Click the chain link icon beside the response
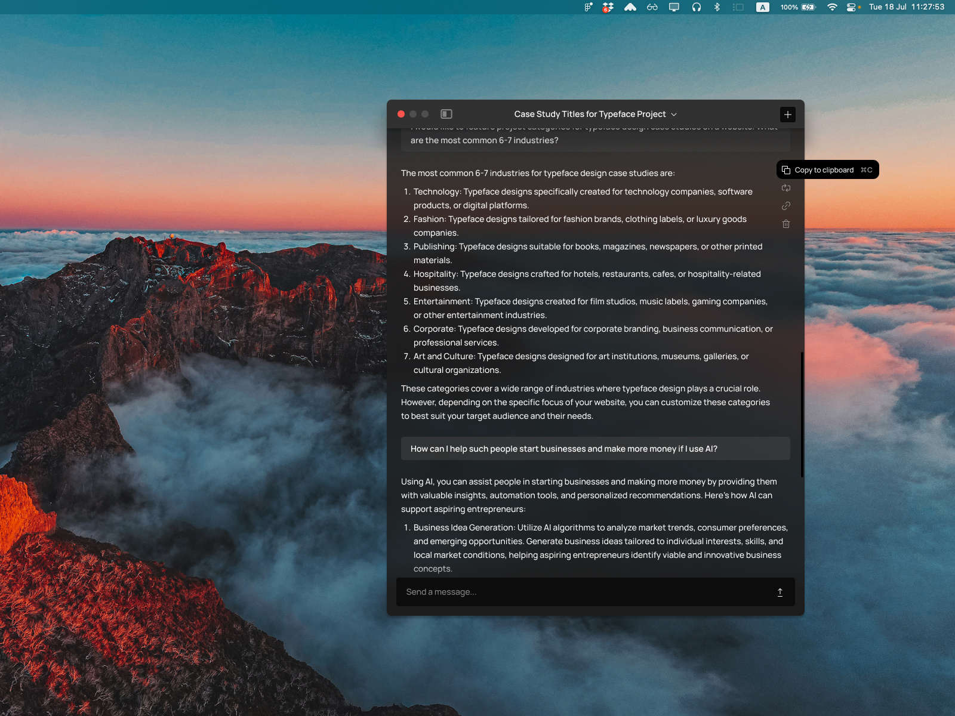The width and height of the screenshot is (955, 716). pos(786,206)
